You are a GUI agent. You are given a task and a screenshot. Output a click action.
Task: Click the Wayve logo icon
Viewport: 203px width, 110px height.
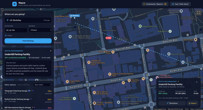(x=15, y=4)
